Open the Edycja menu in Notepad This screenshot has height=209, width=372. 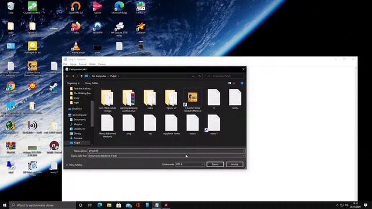click(73, 64)
